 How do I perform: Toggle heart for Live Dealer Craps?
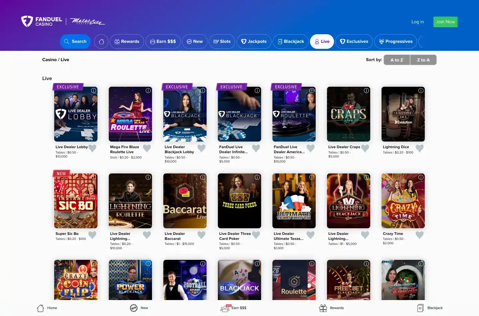(x=365, y=148)
